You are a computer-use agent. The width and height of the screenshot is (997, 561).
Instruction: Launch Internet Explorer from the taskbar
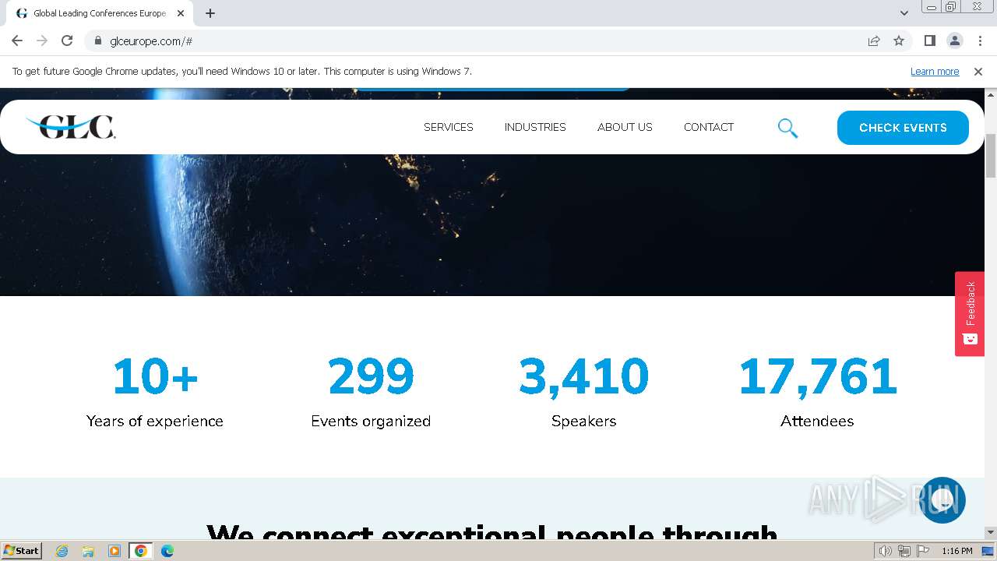coord(62,551)
